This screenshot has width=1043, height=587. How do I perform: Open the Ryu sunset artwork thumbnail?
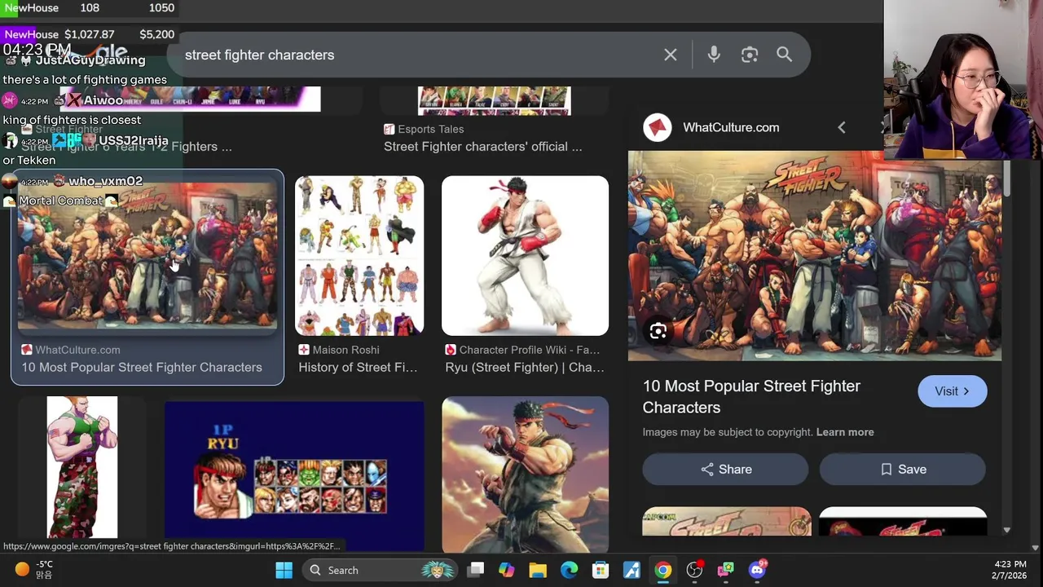[x=525, y=474]
